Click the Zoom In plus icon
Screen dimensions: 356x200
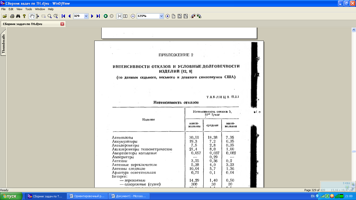click(x=168, y=16)
